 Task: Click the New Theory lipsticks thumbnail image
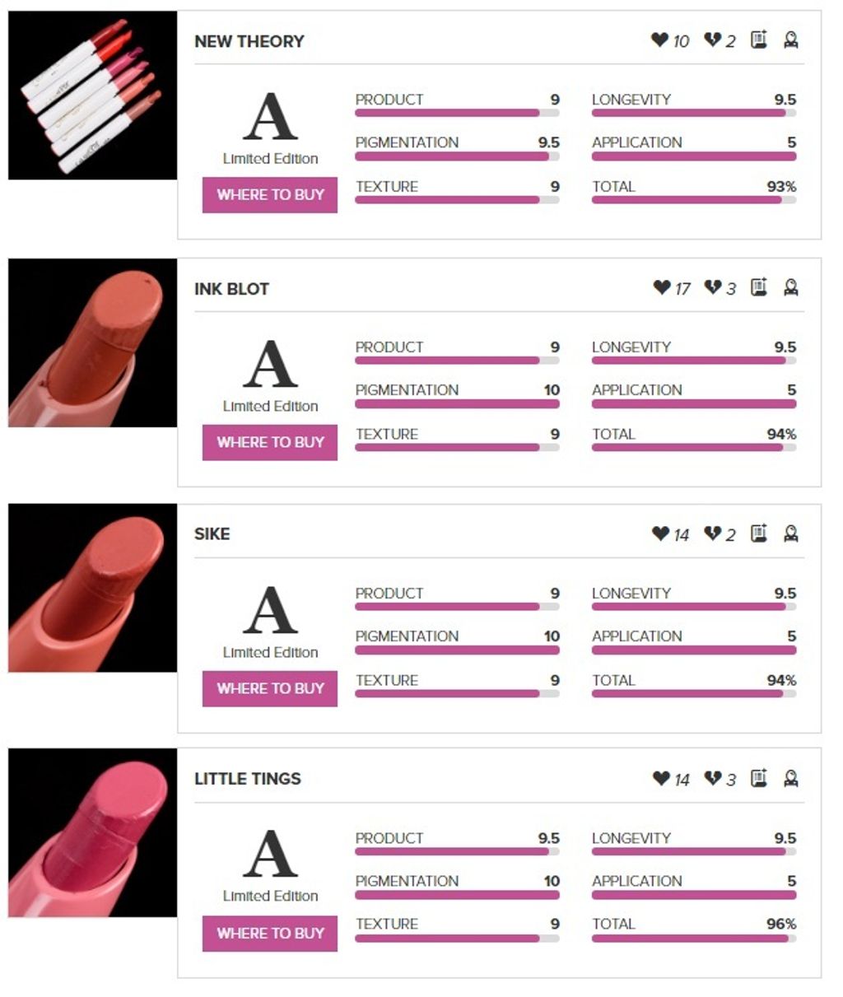92,96
